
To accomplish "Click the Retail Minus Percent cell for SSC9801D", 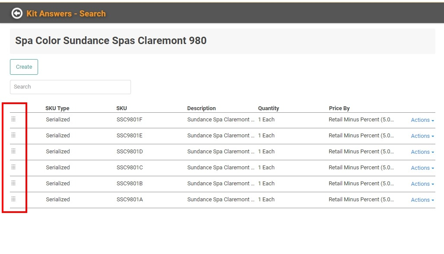I will 361,152.
